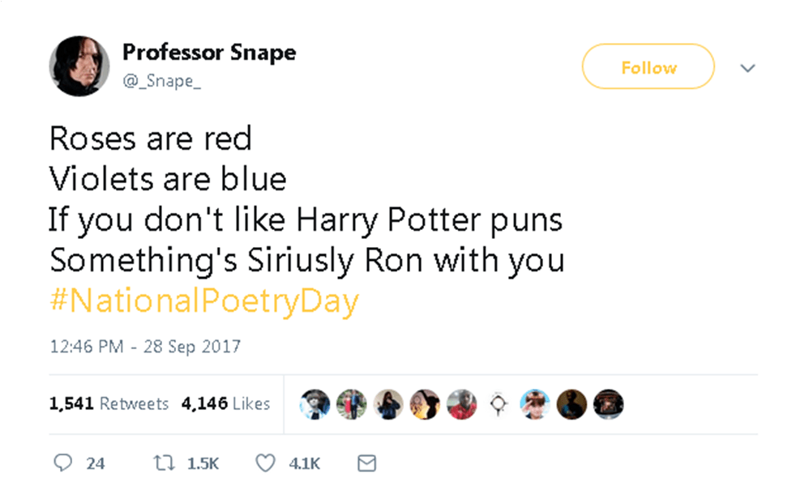
Task: View the first liker's avatar
Action: [x=314, y=403]
